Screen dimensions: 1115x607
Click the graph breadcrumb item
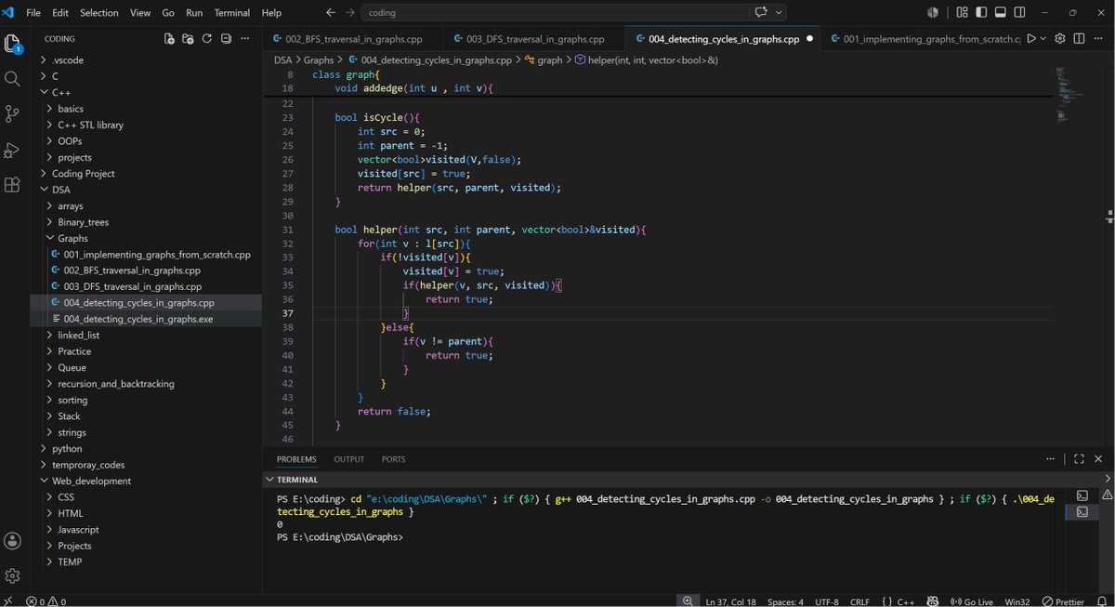544,59
